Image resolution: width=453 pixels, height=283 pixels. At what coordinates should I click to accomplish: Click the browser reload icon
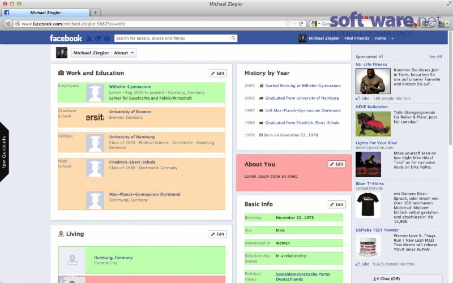pyautogui.click(x=301, y=24)
